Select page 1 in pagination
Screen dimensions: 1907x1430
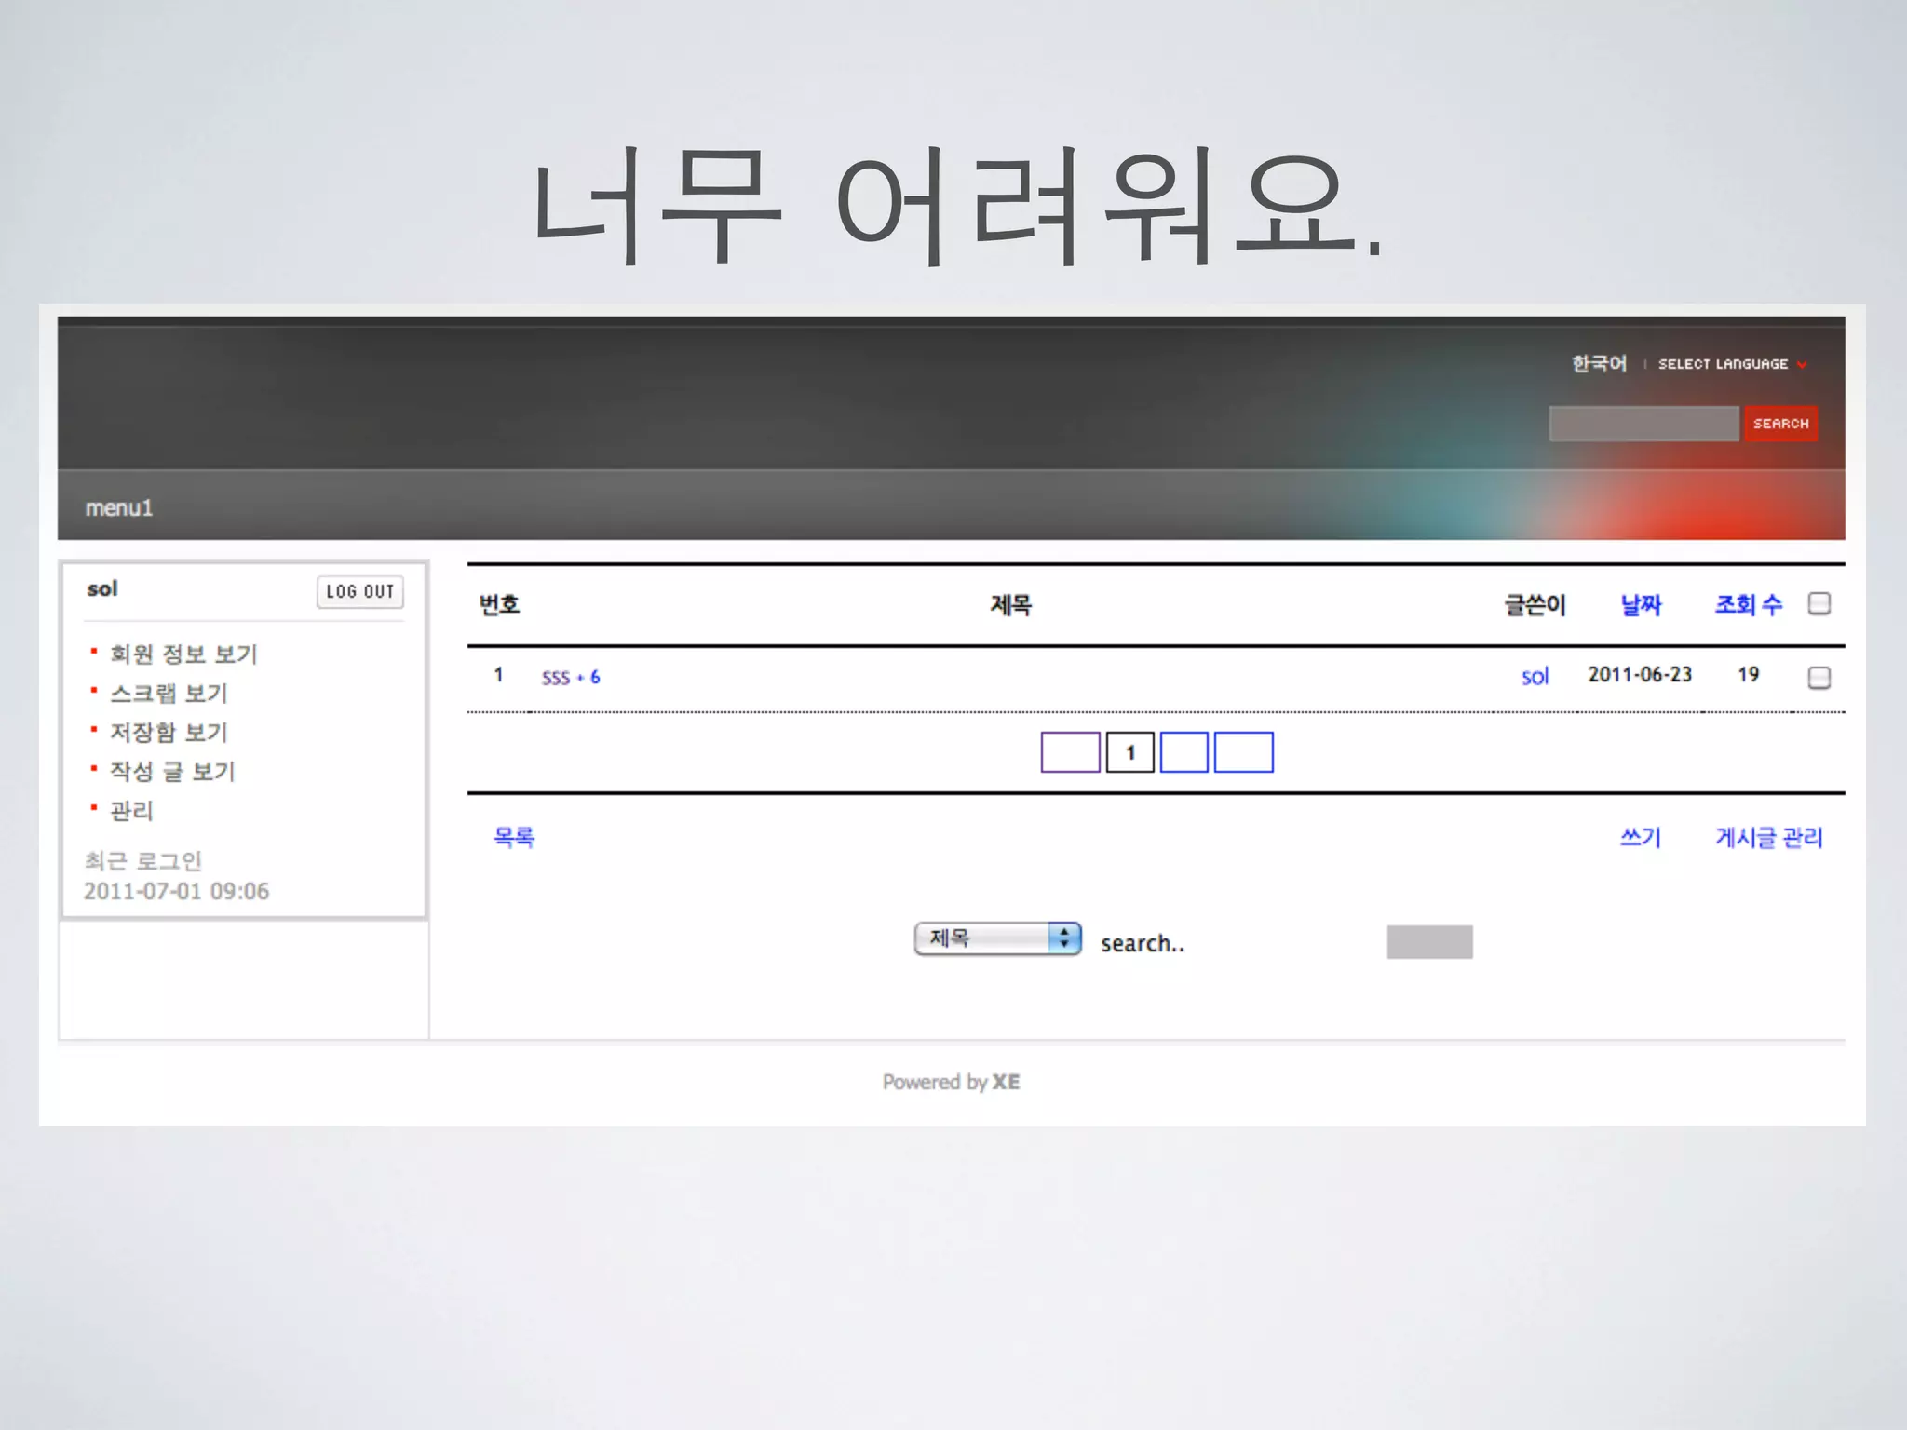click(1129, 752)
